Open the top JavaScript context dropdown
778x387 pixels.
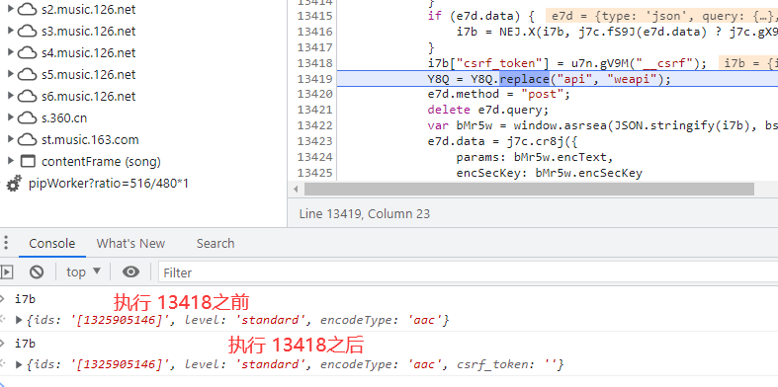(83, 272)
